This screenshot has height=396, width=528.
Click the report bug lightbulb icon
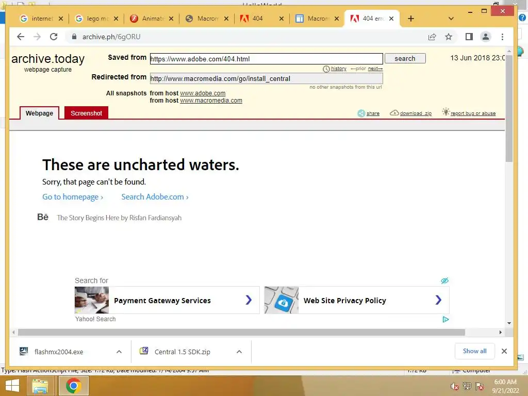click(446, 112)
